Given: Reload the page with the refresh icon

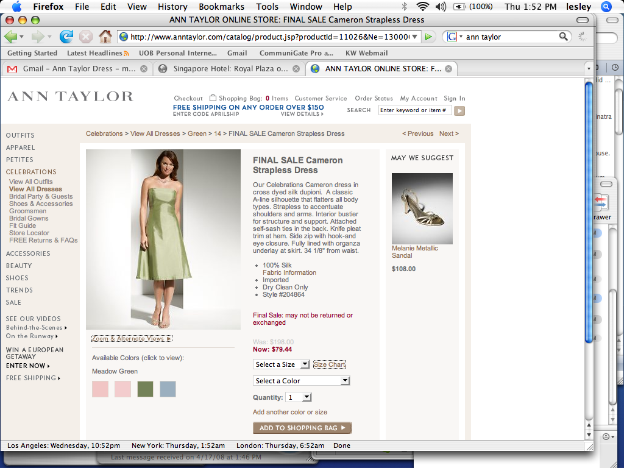Looking at the screenshot, I should (x=66, y=37).
